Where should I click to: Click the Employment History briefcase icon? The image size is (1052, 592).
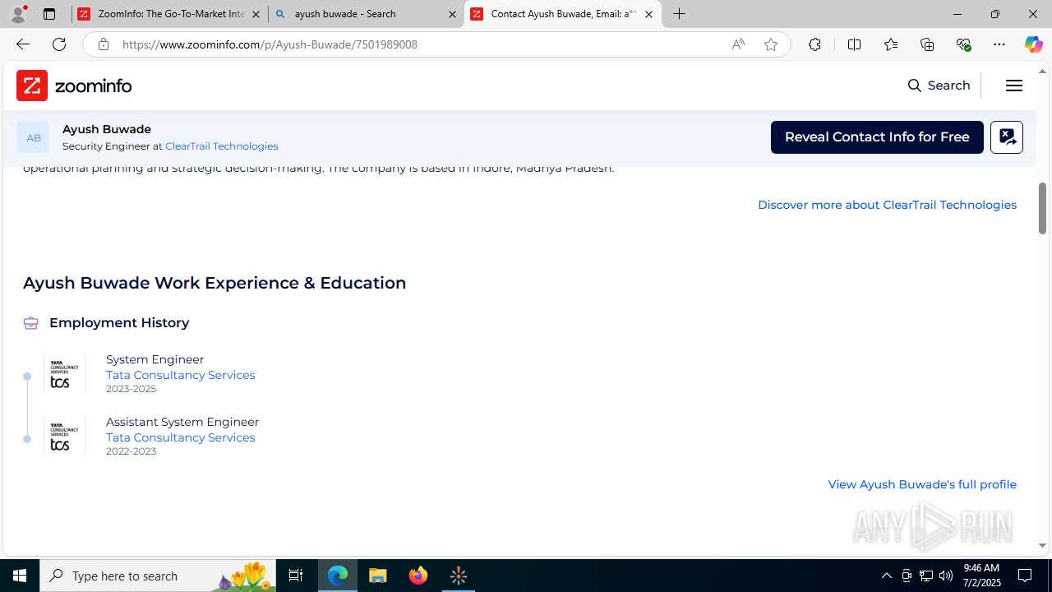(31, 323)
